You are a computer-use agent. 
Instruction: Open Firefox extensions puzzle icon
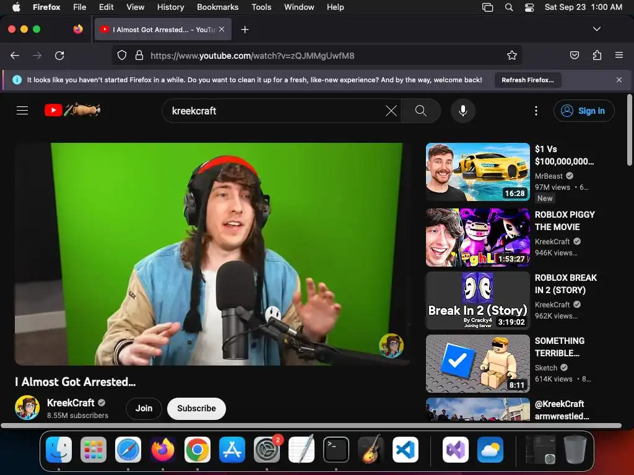[597, 55]
